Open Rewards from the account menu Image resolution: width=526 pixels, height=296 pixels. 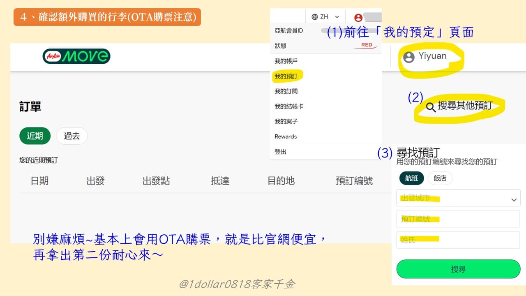pyautogui.click(x=286, y=136)
